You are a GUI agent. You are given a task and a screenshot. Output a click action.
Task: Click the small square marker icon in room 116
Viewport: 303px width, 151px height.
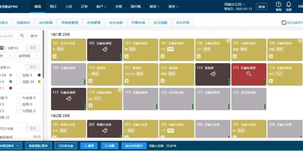coord(271,81)
